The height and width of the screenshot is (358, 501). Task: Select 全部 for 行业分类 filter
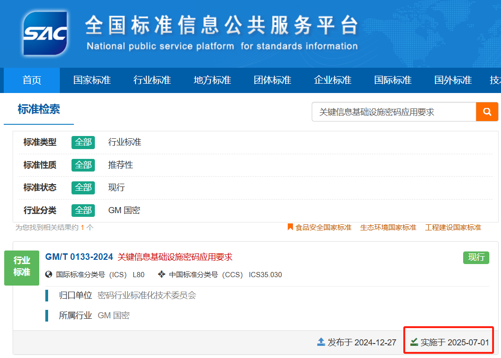tap(83, 210)
